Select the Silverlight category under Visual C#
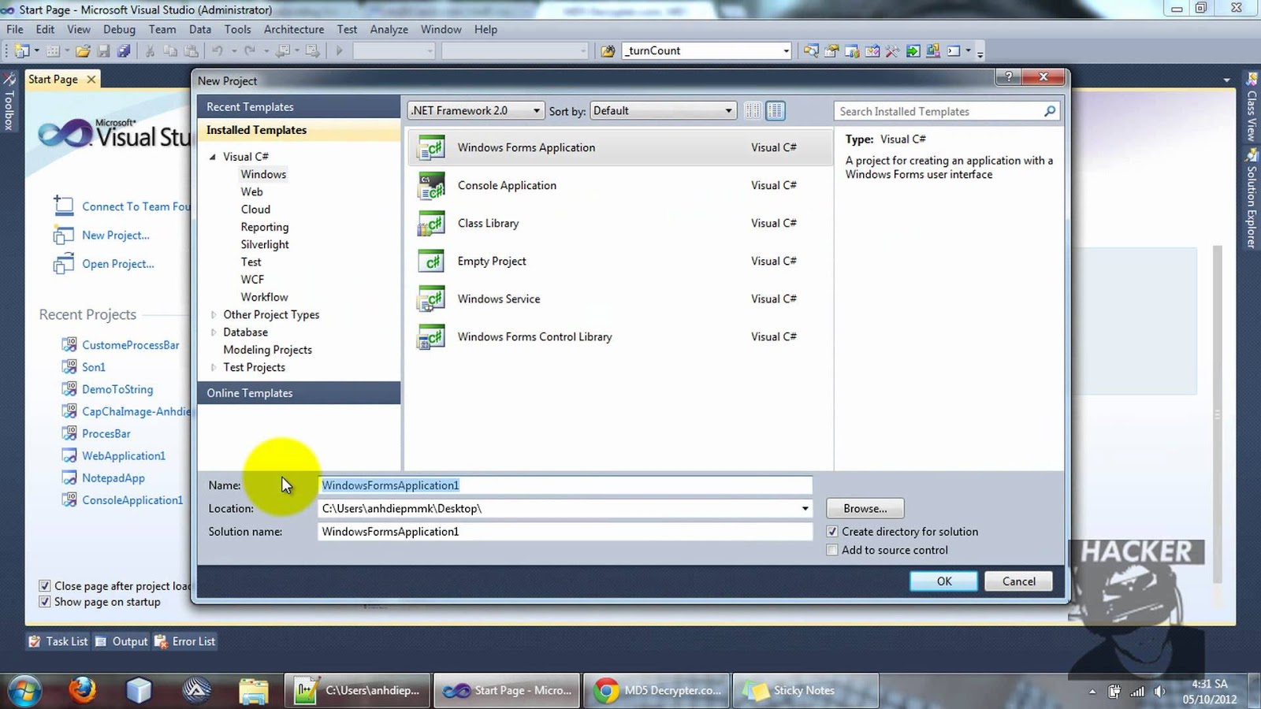1261x709 pixels. (x=265, y=244)
